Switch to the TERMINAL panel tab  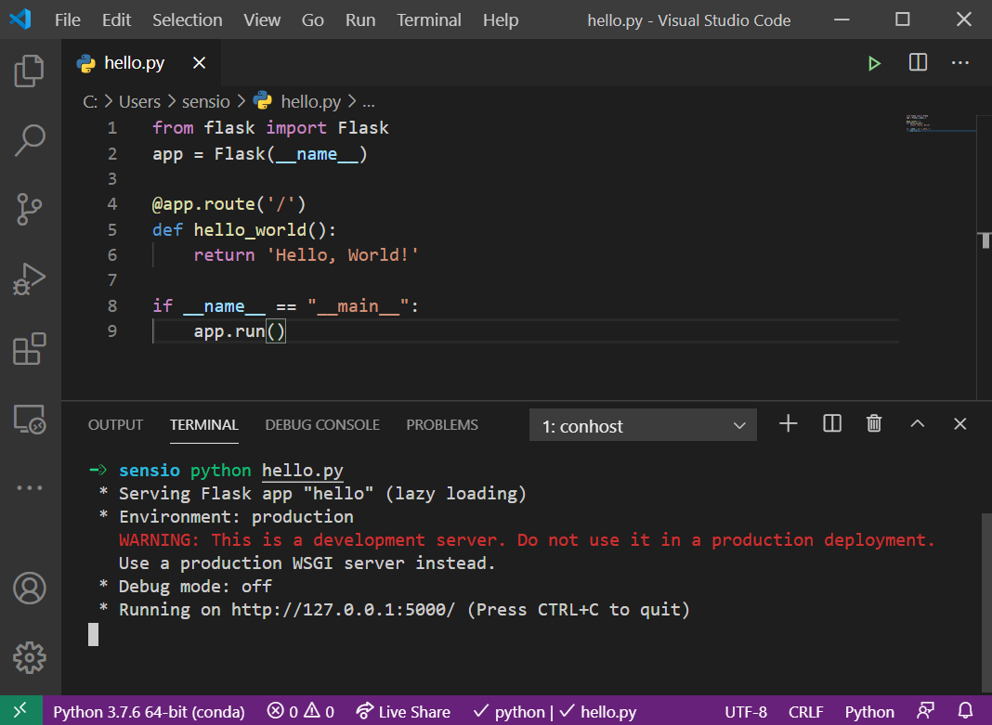[x=204, y=425]
